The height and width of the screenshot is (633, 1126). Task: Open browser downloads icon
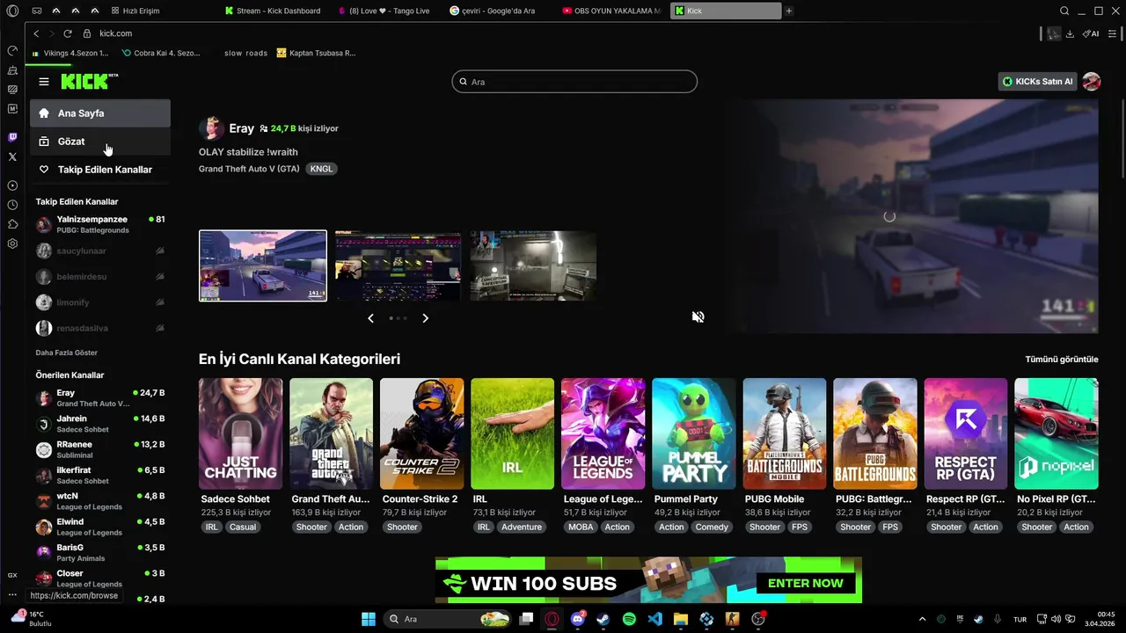[1070, 33]
